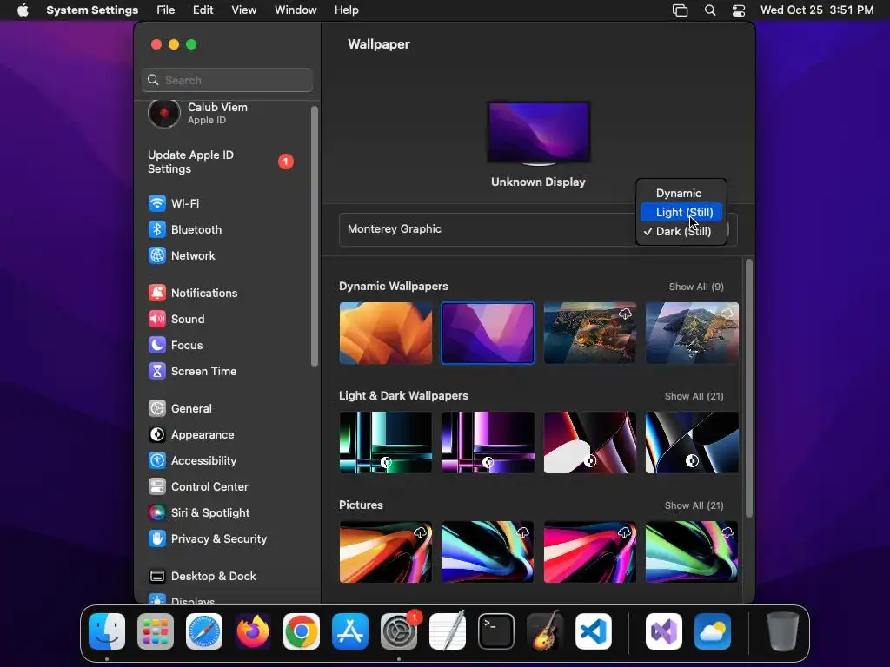Open the Help menu
890x667 pixels.
(346, 10)
